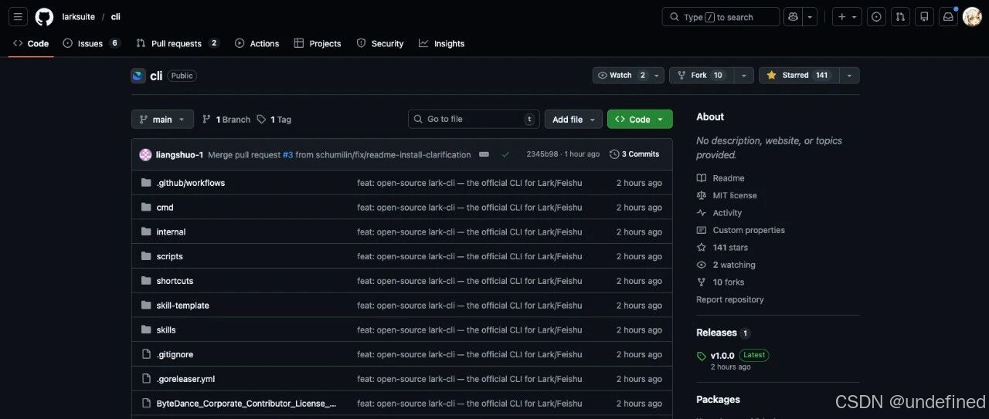
Task: Click the cli repository breadcrumb link
Action: pos(115,17)
